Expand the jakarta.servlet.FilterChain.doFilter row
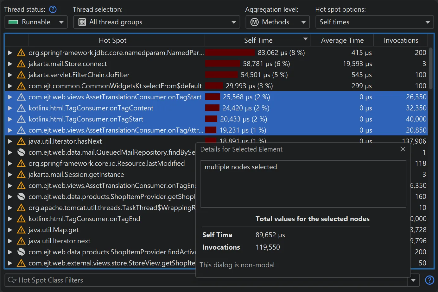Screen dimensions: 438x292 coord(10,75)
